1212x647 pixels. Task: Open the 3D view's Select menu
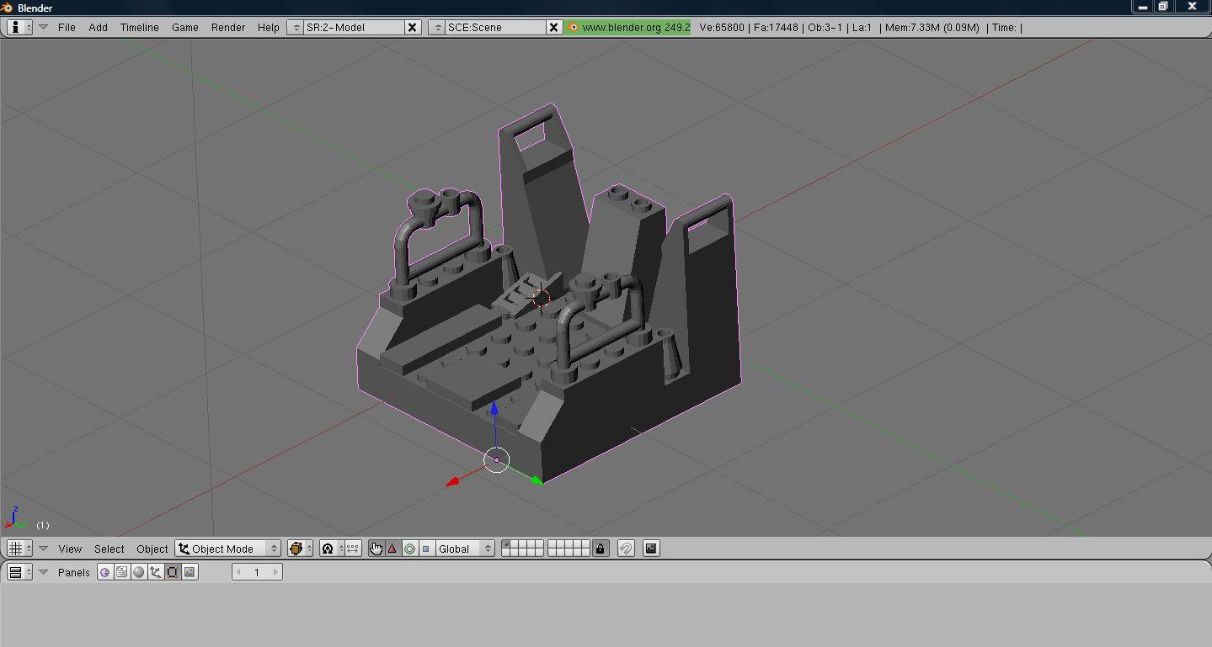(109, 549)
